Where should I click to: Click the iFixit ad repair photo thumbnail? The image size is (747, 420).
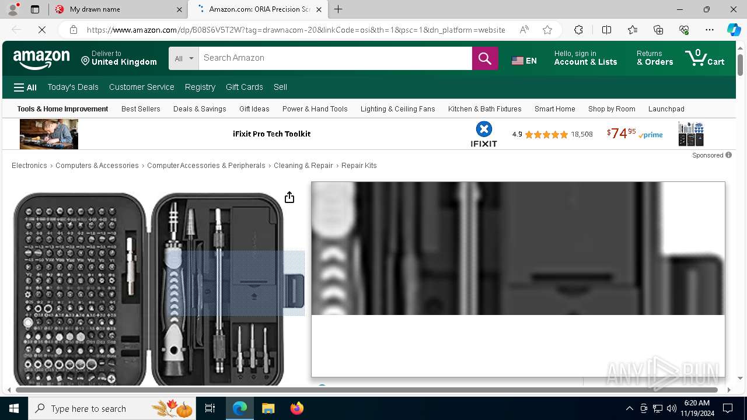[x=48, y=134]
